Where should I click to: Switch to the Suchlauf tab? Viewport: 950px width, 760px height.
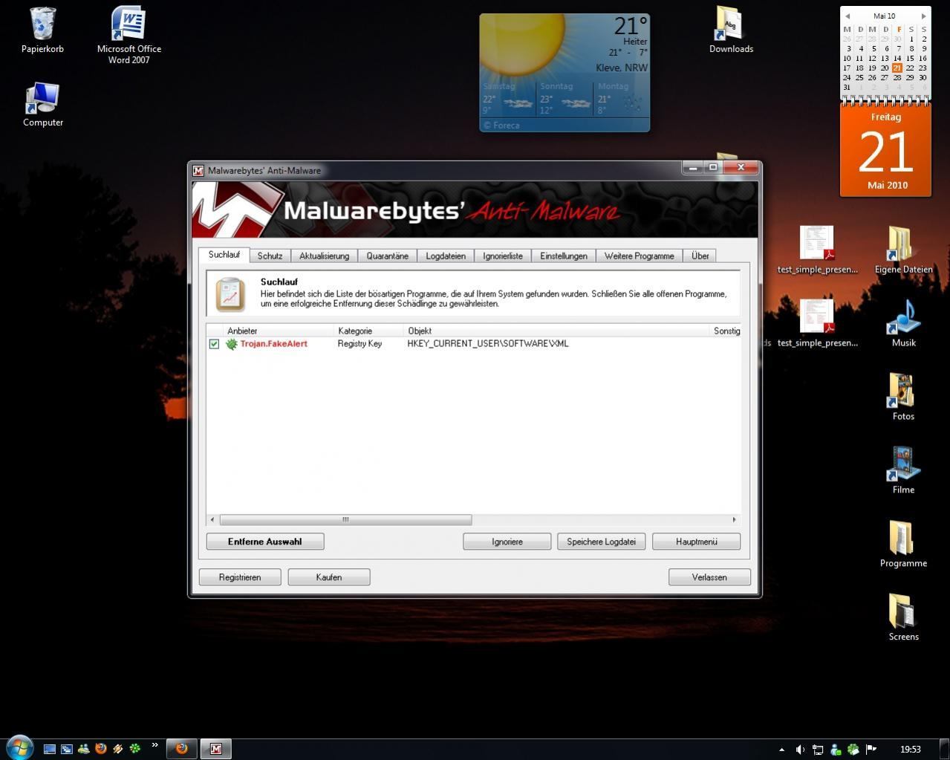click(x=224, y=255)
